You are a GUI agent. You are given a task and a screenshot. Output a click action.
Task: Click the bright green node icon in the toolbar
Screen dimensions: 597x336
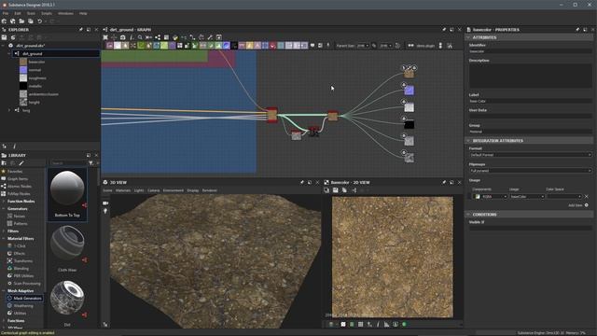click(164, 46)
